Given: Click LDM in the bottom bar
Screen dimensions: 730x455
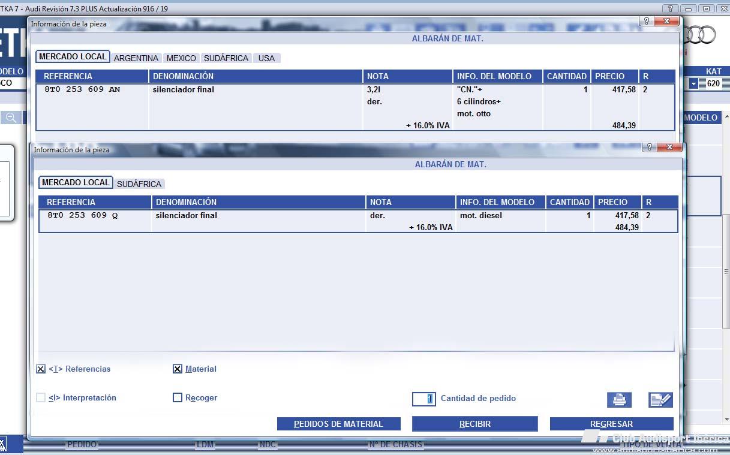Looking at the screenshot, I should [205, 445].
